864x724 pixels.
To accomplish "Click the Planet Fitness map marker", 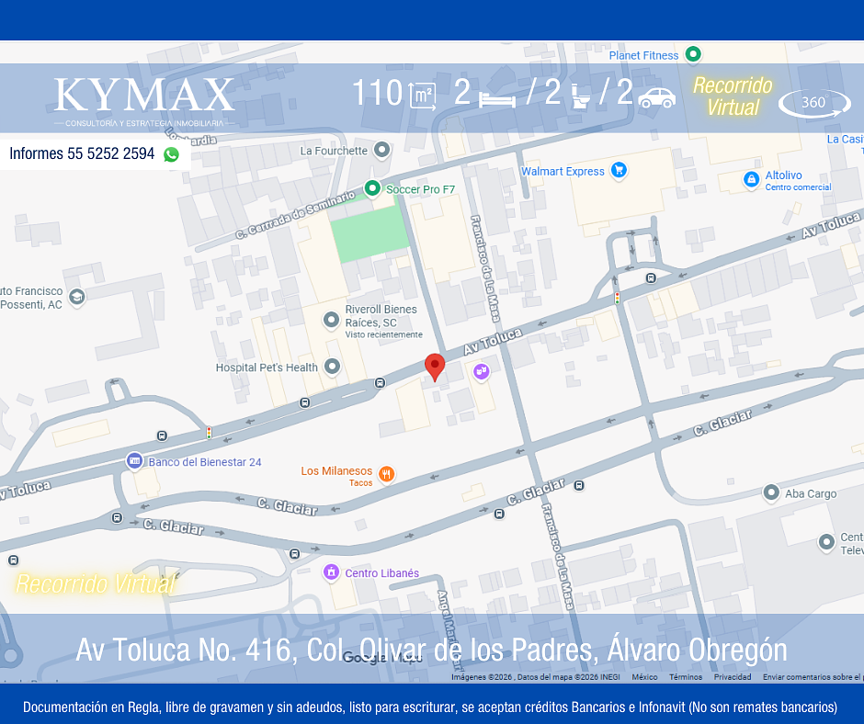I will pos(693,55).
